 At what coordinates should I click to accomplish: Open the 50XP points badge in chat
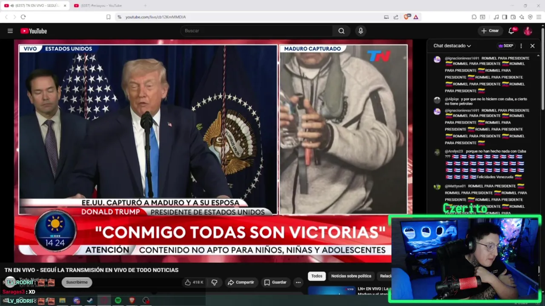point(506,46)
